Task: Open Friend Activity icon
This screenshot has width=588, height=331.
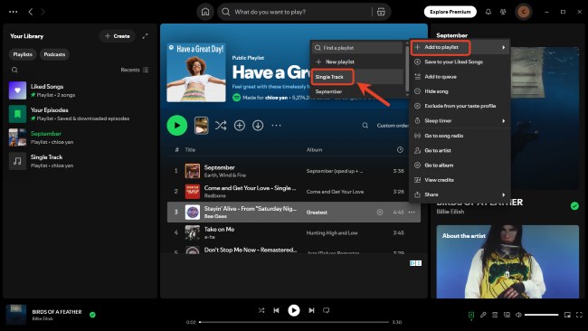Action: (503, 12)
